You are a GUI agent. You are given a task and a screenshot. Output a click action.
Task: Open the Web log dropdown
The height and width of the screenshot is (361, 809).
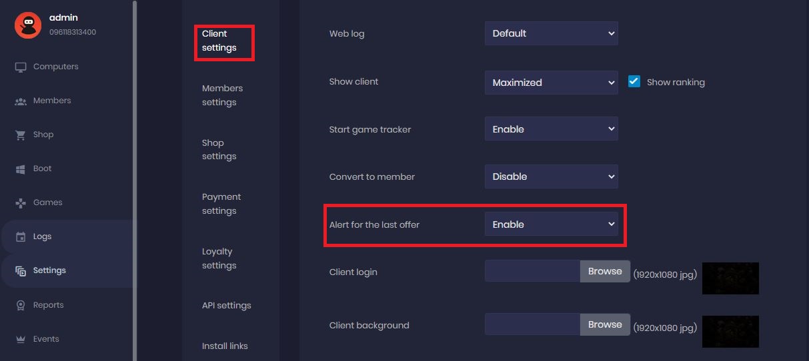pos(551,33)
